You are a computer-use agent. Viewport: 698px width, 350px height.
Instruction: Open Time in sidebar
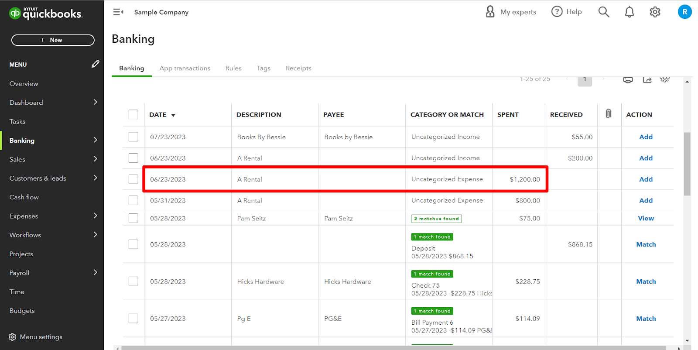click(17, 292)
